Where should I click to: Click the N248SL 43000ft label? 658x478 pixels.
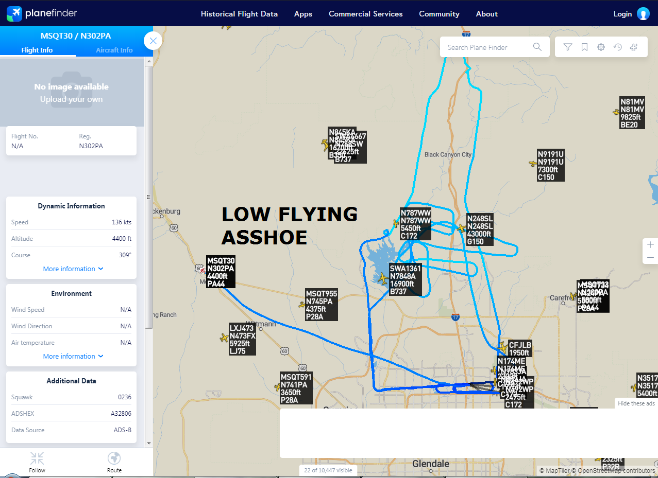[480, 229]
